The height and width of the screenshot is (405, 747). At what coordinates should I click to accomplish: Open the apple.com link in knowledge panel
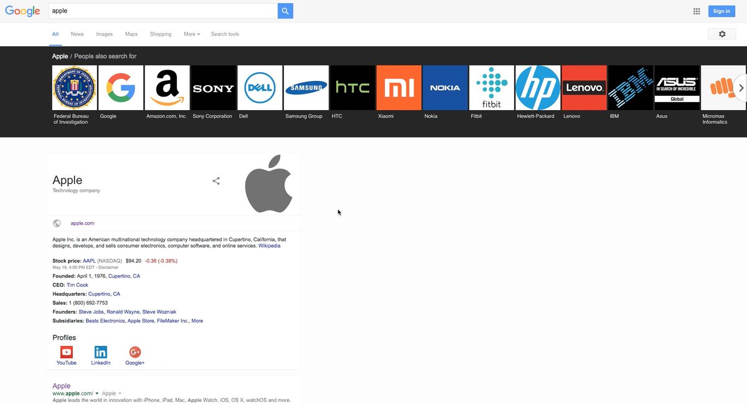click(x=82, y=223)
